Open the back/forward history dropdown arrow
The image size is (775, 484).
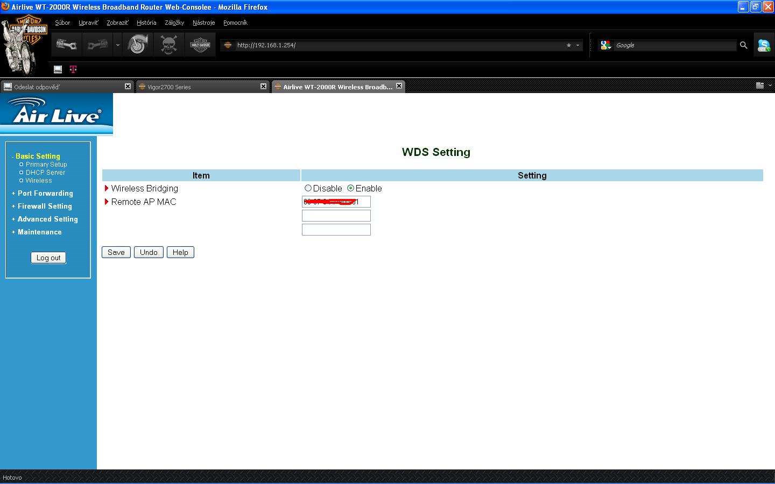tap(117, 45)
